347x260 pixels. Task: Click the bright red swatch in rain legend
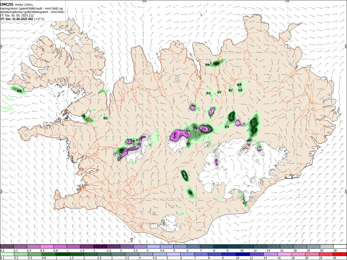pos(340,254)
